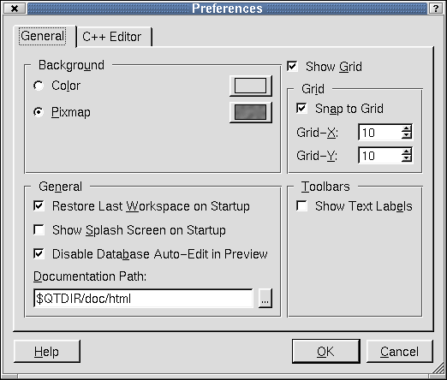
Task: Uncheck Restore Last Workspace on Startup
Action: [39, 205]
